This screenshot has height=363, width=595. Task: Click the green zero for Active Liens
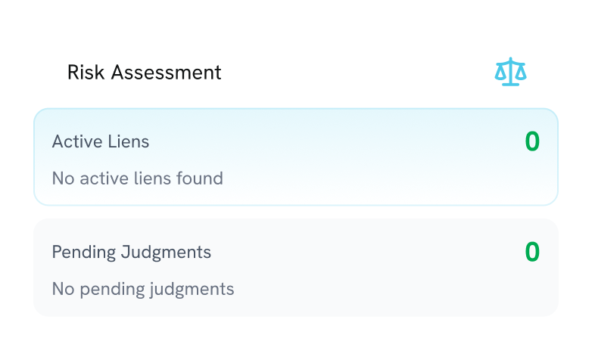tap(532, 141)
